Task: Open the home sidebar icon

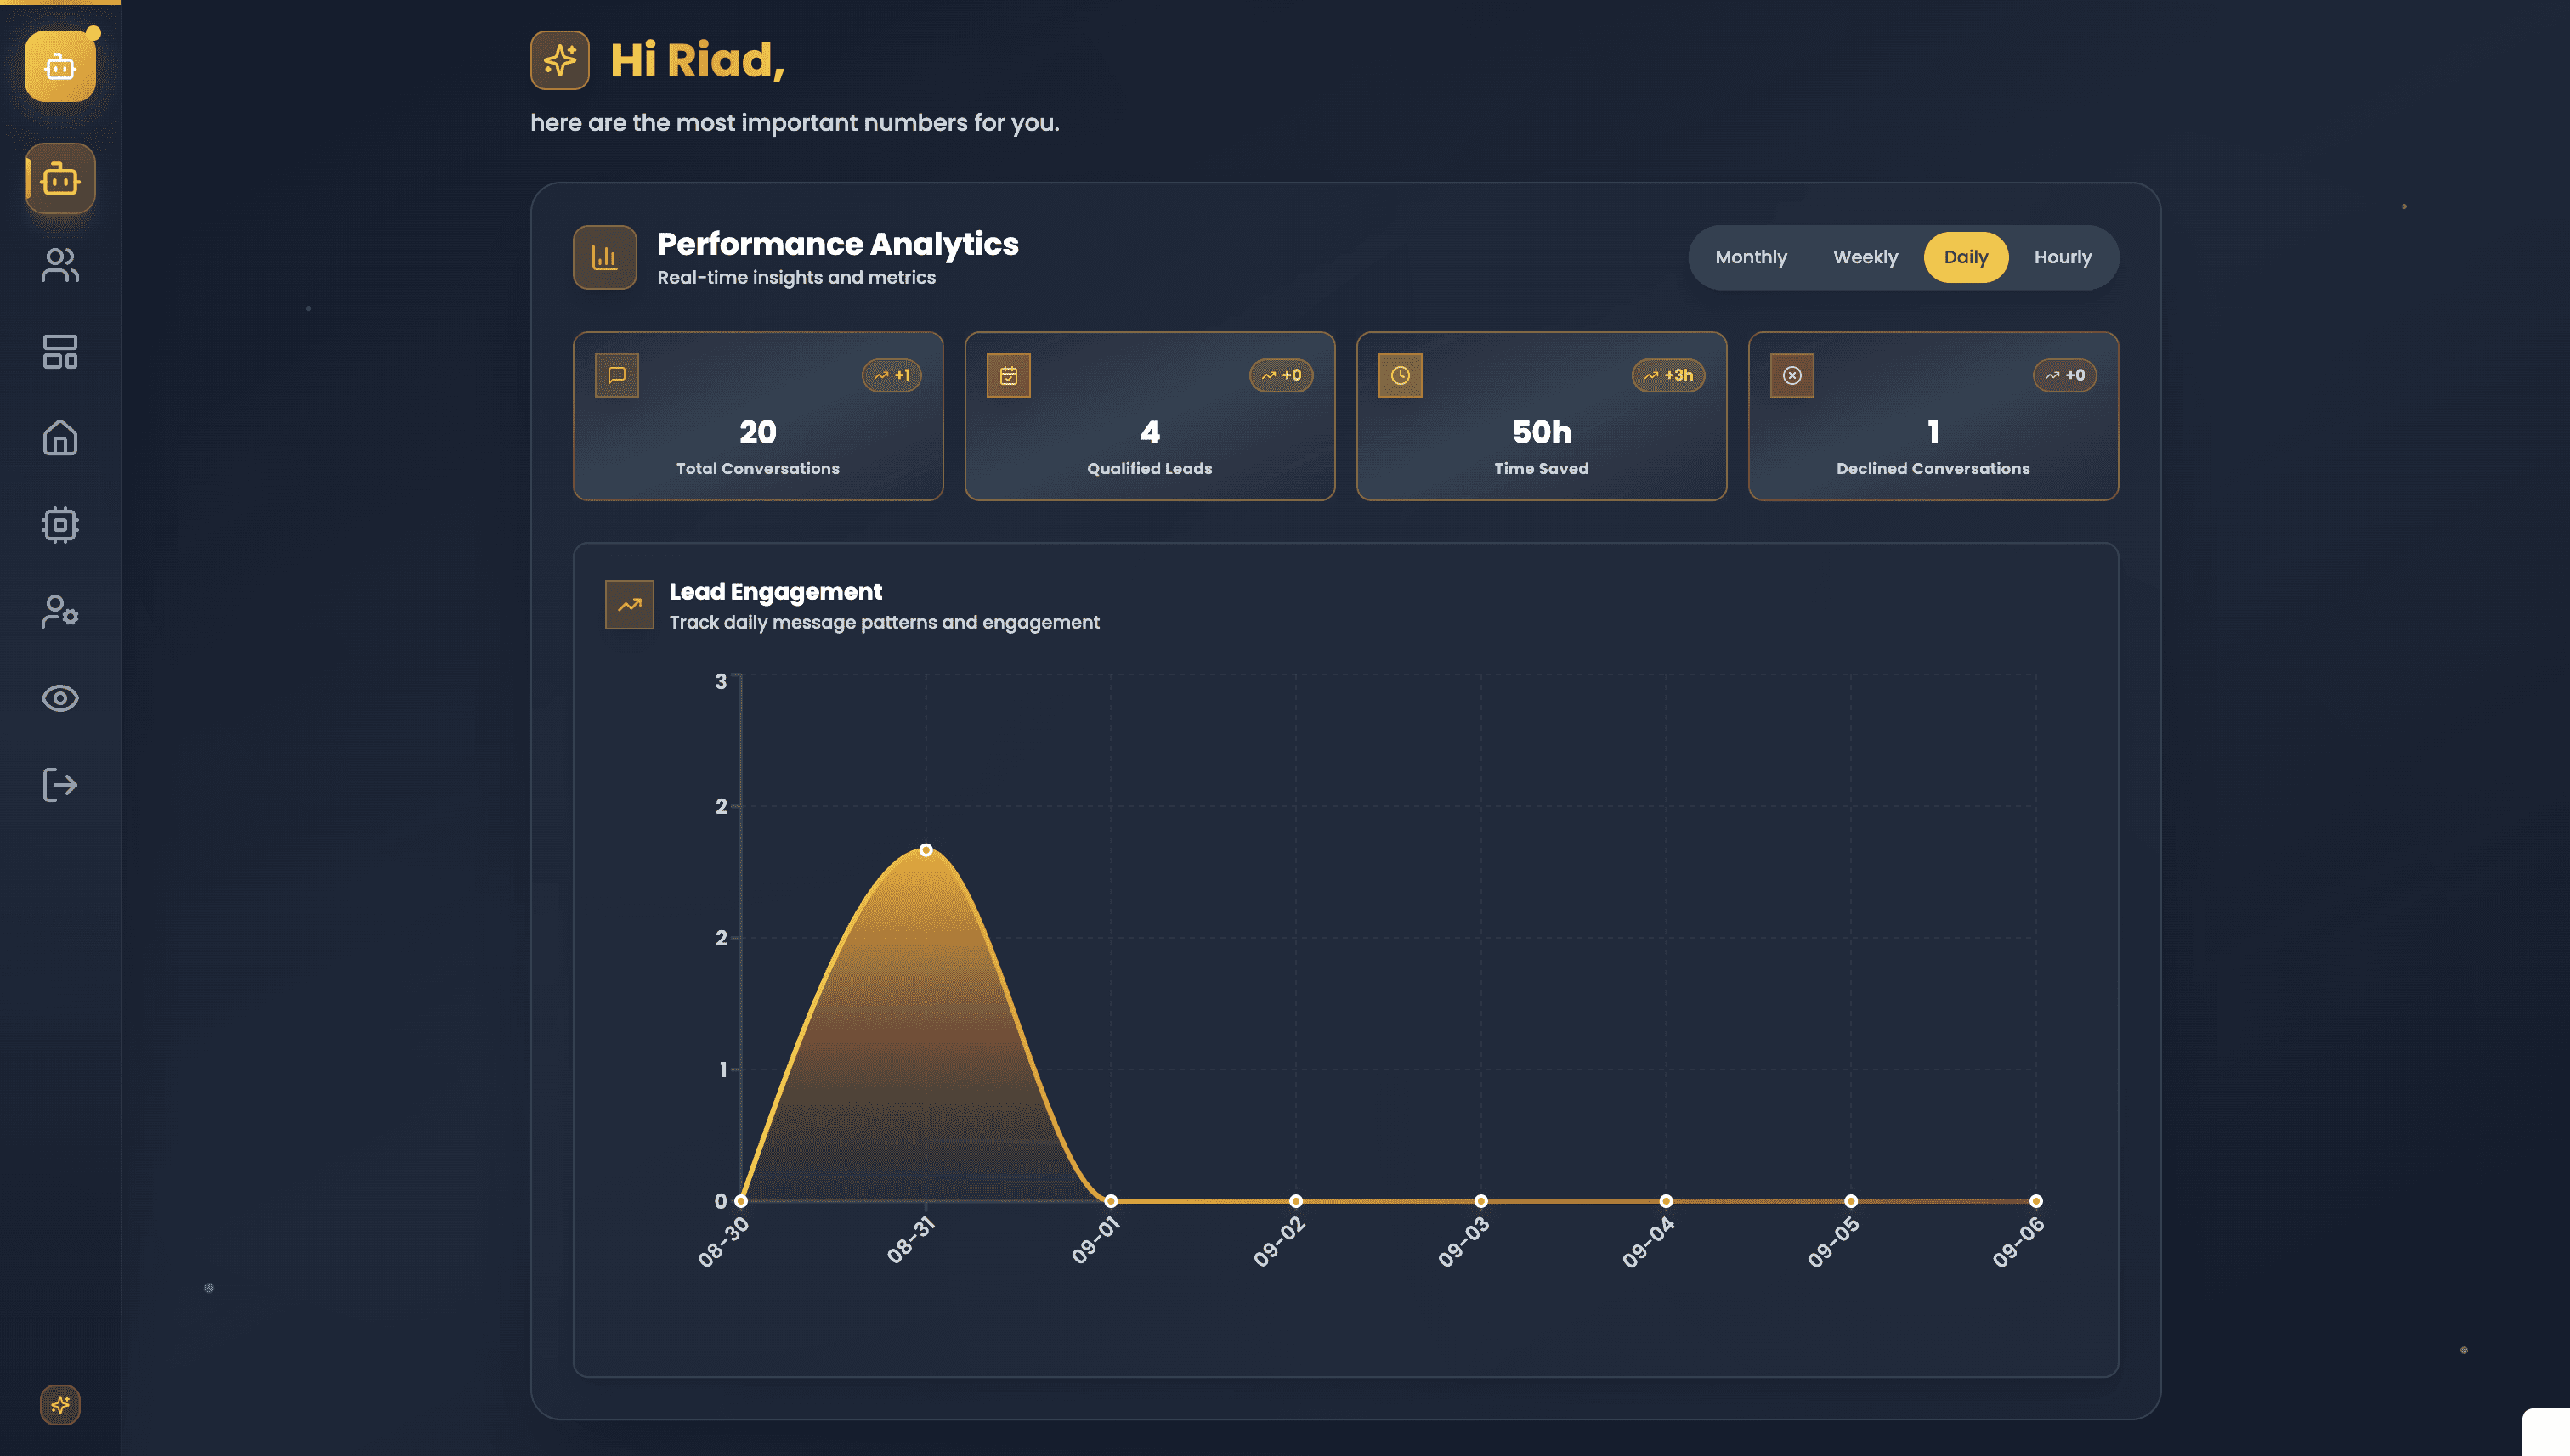Action: click(x=60, y=438)
